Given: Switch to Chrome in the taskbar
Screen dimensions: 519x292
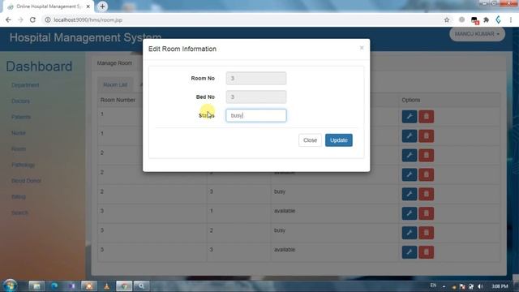Looking at the screenshot, I should coord(124,286).
